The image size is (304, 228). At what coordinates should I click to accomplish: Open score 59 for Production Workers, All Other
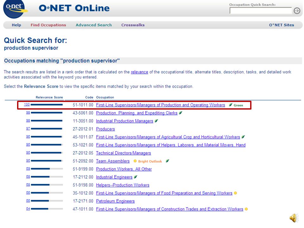28,168
